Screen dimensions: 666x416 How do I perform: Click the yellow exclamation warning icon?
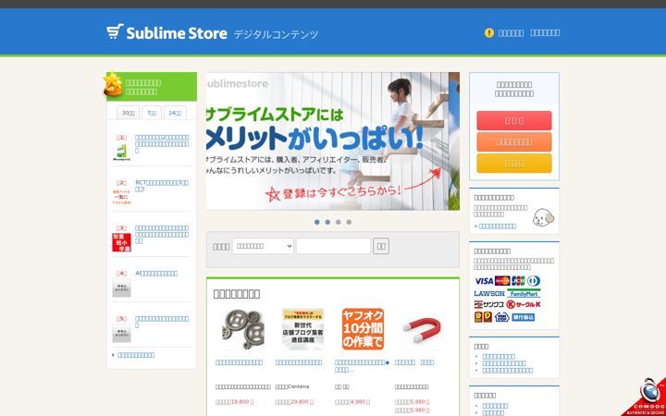coord(489,32)
